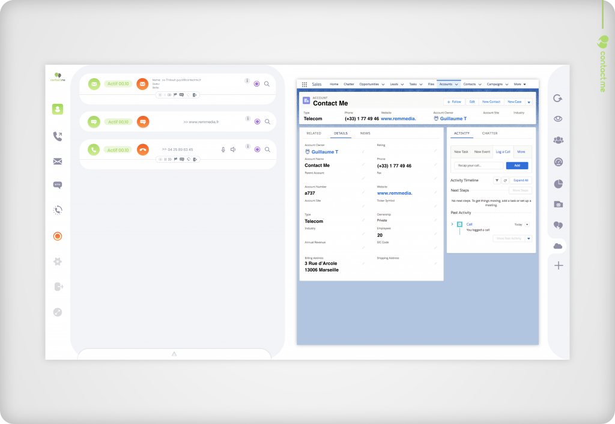Click the transfer icon in phone call mini toolbar
This screenshot has width=615, height=424.
195,159
